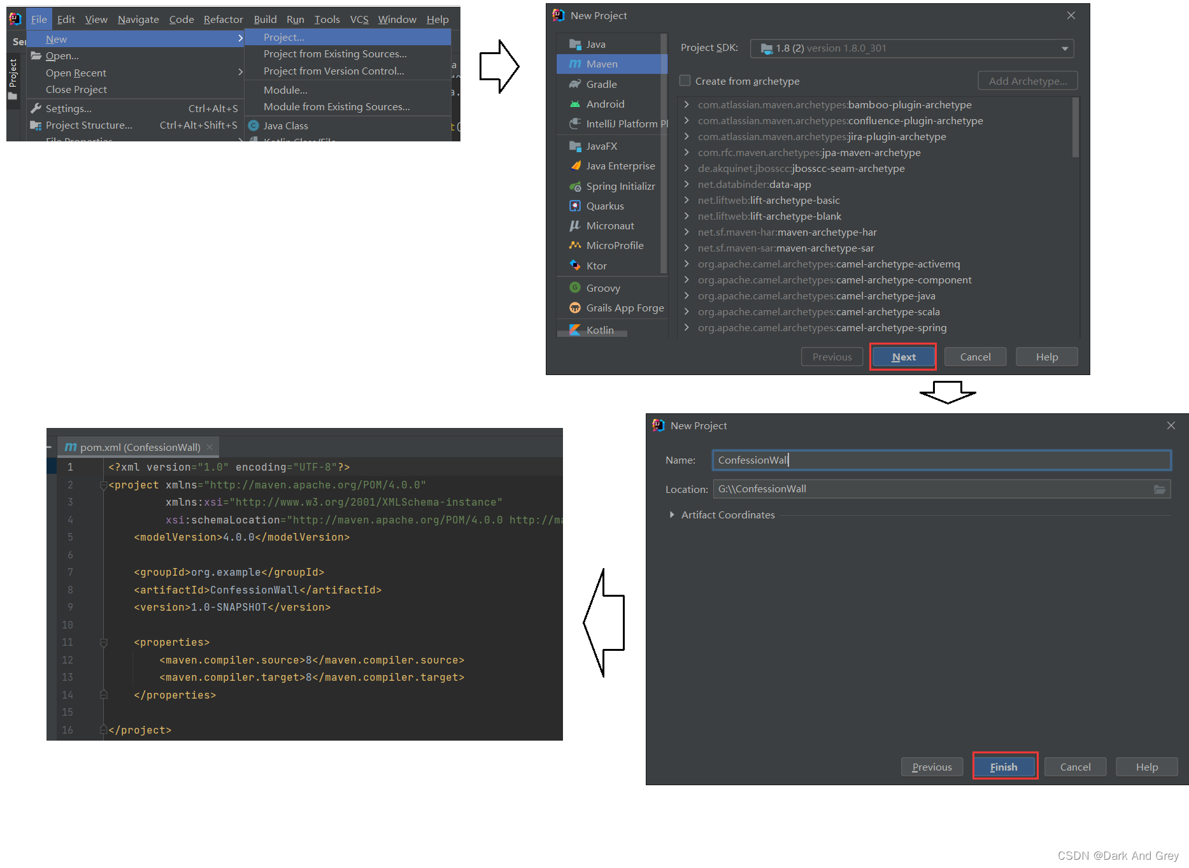Click the Project Structure icon in File menu

[x=36, y=125]
